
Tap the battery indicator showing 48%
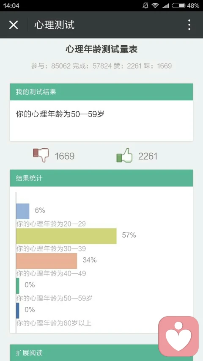click(185, 6)
